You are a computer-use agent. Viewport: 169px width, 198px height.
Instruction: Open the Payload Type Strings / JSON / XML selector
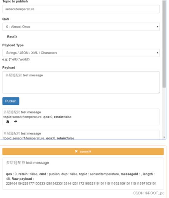[81, 53]
